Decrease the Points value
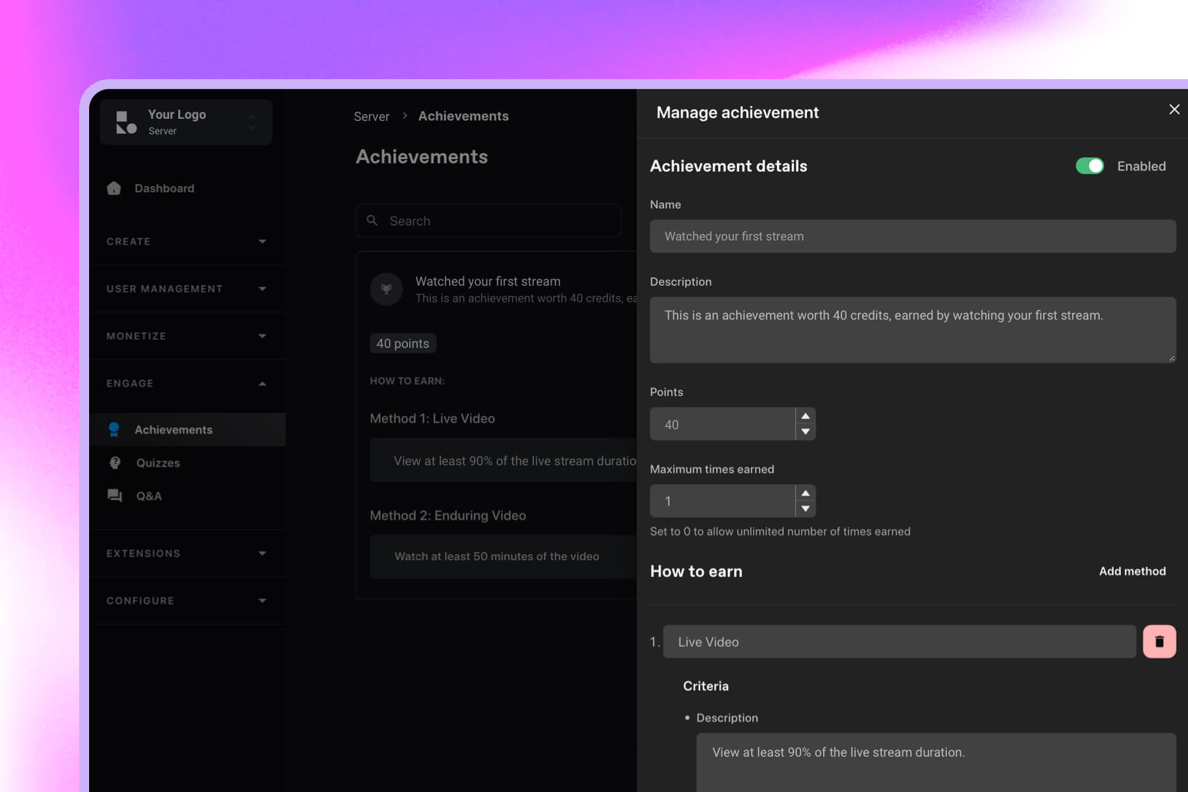The width and height of the screenshot is (1188, 792). (805, 431)
